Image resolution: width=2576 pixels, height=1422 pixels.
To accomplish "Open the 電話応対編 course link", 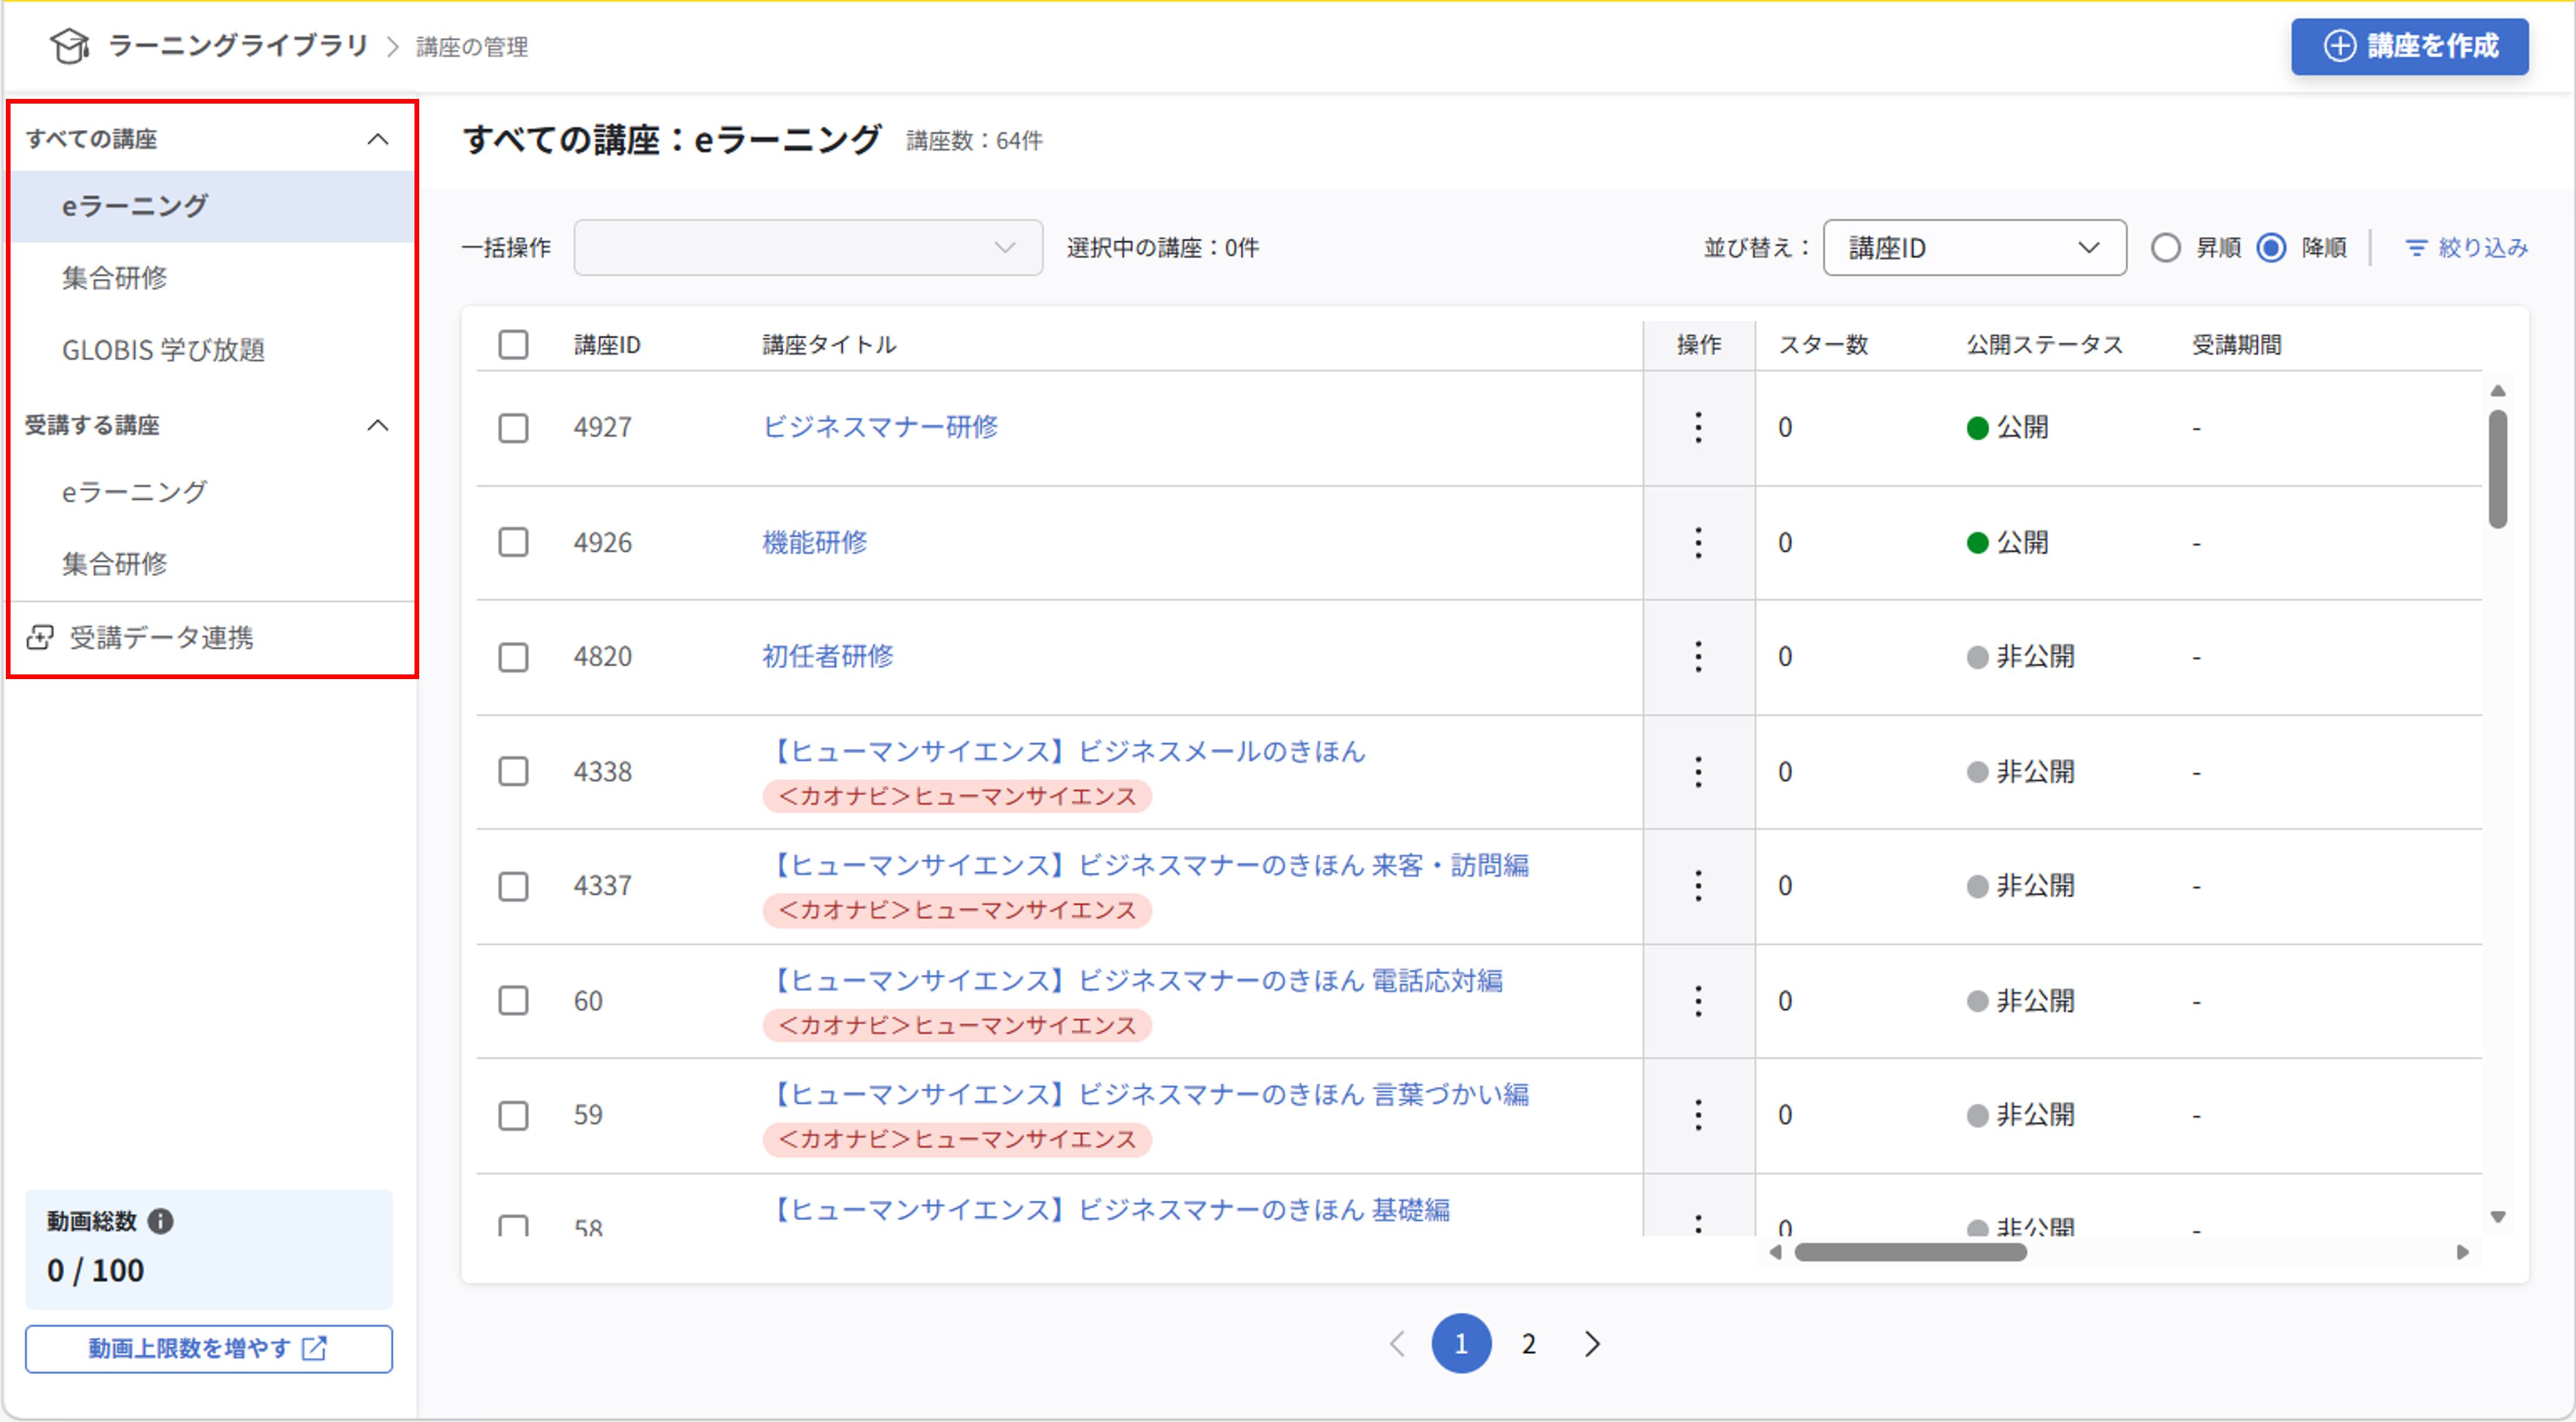I will click(x=1133, y=980).
